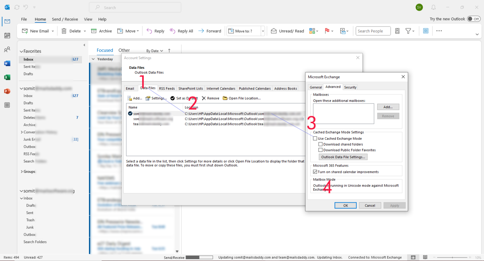
Task: Open Excel from the left app rail
Action: coord(7,77)
